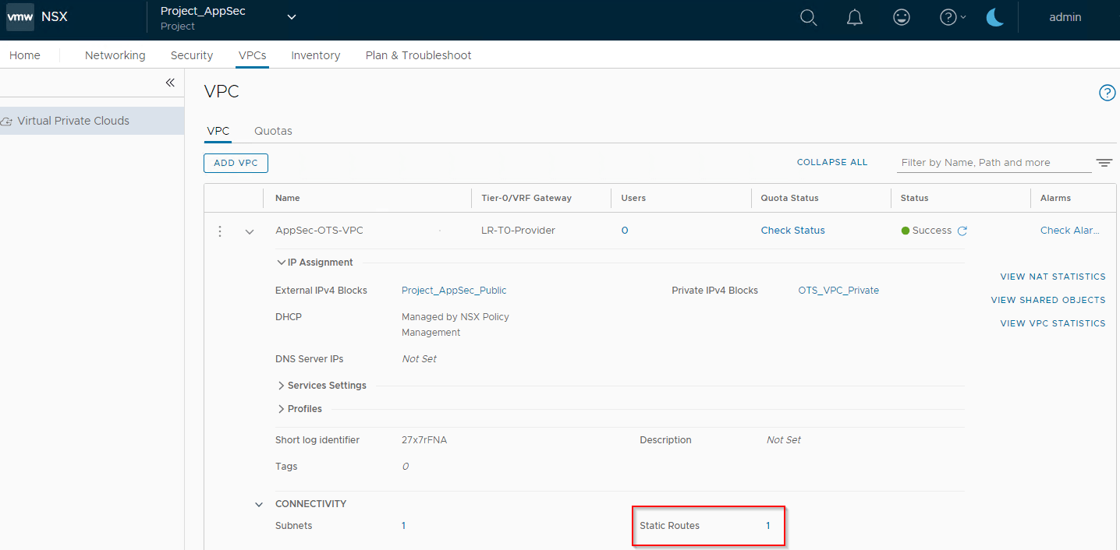Focus the Filter by Name, Path field

(994, 163)
